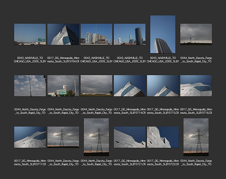Click NASHVILLE caption under highway signs photo
The image size is (226, 179).
tap(30, 60)
